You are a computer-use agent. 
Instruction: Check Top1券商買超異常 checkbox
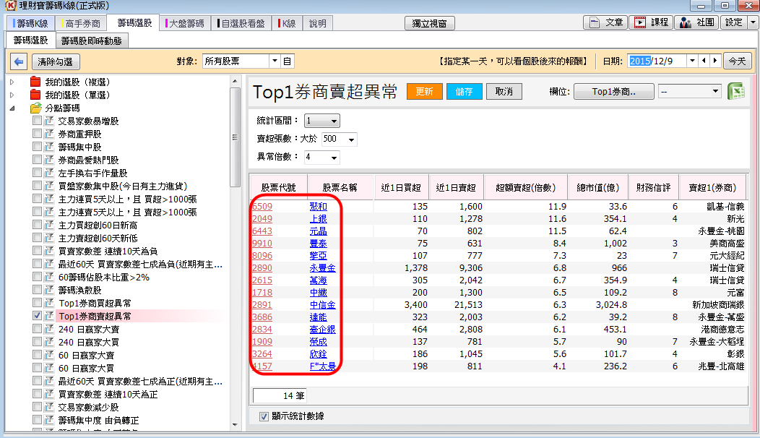click(x=37, y=303)
